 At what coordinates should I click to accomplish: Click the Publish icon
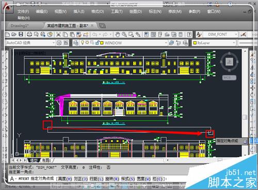tap(43, 34)
